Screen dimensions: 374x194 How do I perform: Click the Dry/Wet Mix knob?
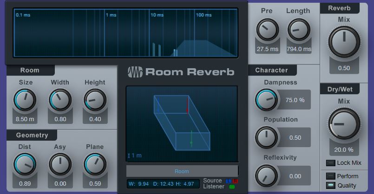344,124
